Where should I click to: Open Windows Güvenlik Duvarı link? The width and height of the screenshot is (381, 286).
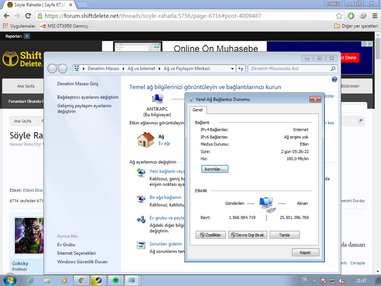click(82, 262)
